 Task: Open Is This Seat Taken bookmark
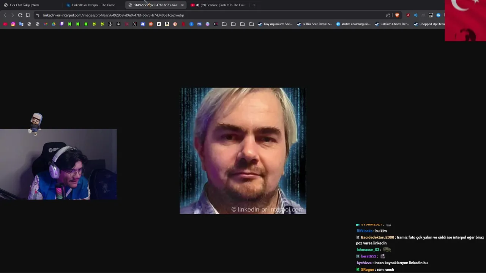314,24
